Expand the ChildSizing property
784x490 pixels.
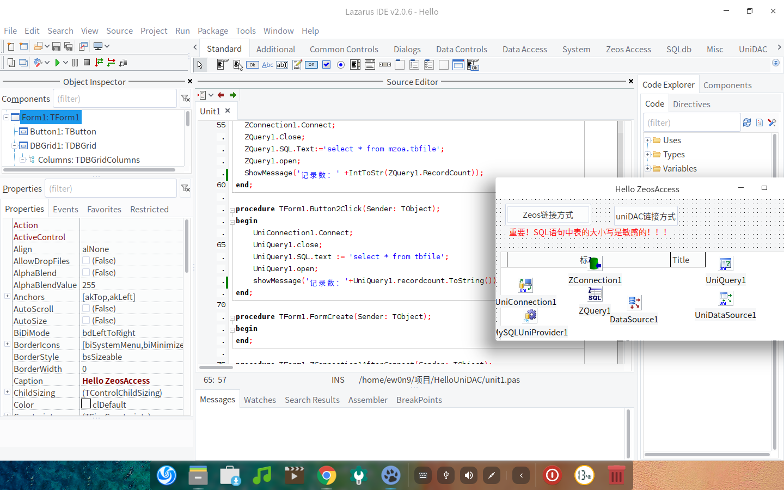pos(7,392)
